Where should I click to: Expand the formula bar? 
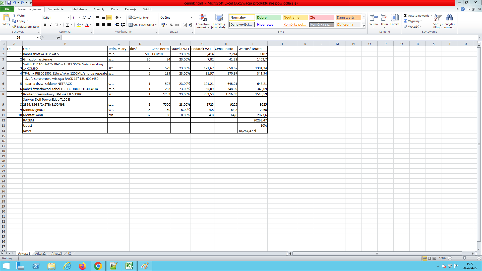tap(480, 37)
